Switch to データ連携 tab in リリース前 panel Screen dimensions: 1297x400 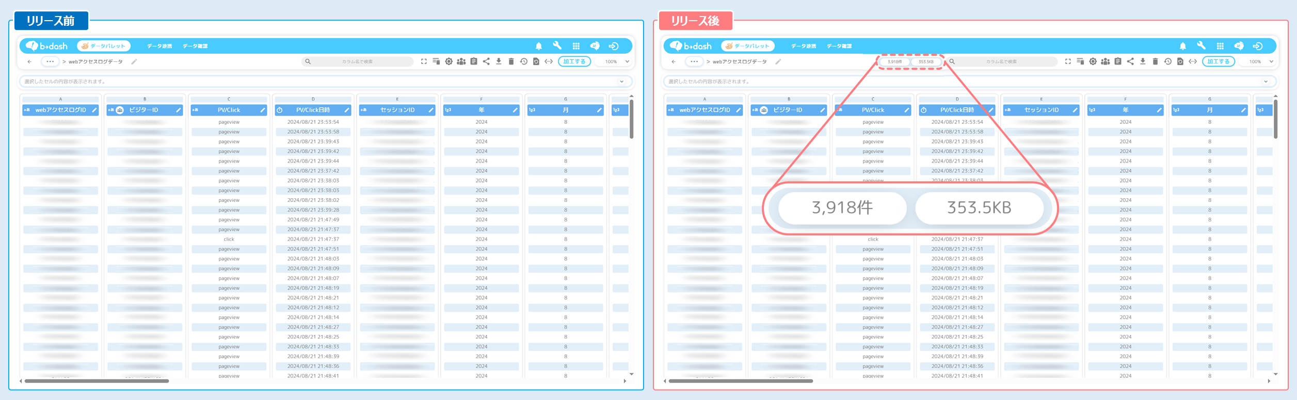pos(159,46)
